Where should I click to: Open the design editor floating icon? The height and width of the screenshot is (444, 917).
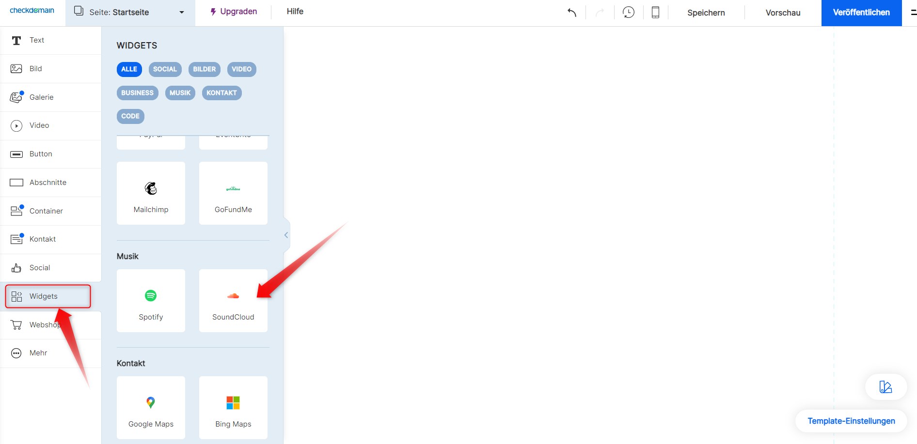885,387
